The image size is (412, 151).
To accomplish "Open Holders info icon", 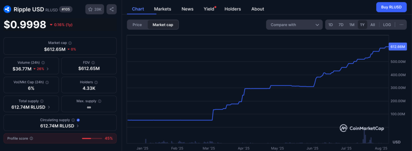I will pyautogui.click(x=96, y=82).
